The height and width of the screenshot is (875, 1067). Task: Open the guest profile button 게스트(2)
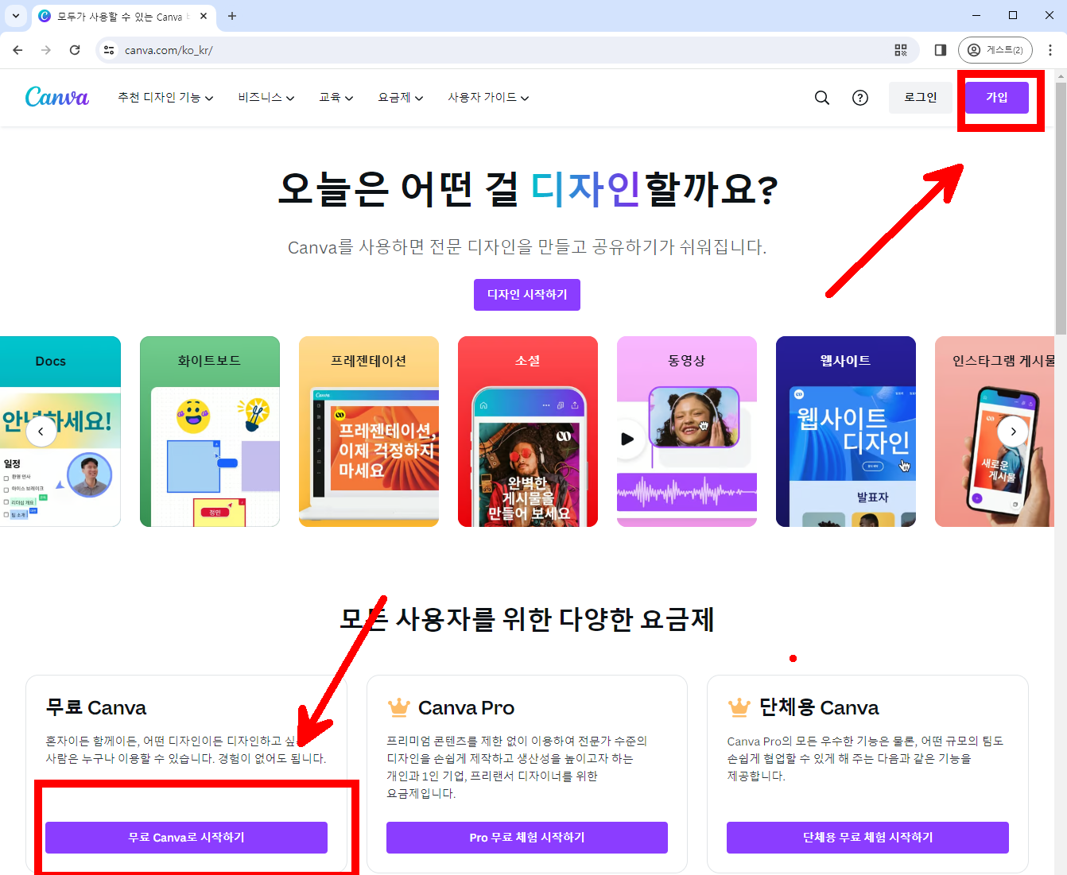click(x=995, y=50)
